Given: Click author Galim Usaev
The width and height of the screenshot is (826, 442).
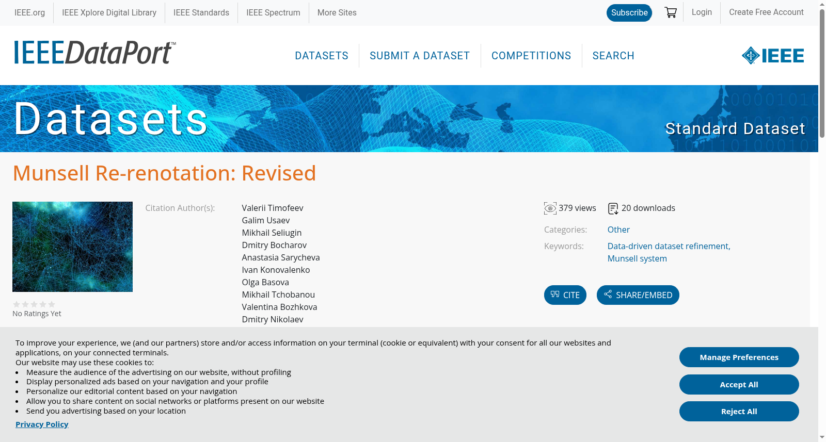Looking at the screenshot, I should point(266,220).
